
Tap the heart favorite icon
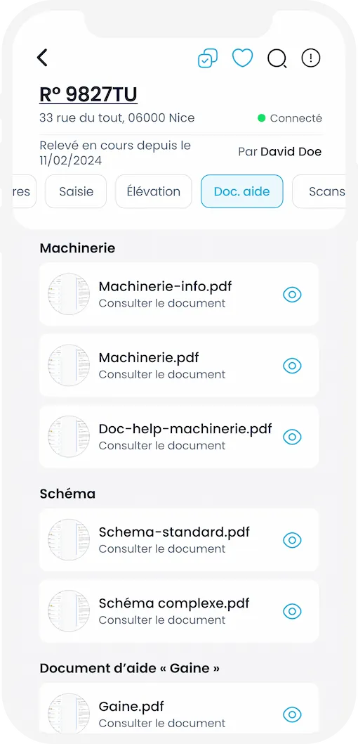[x=242, y=58]
